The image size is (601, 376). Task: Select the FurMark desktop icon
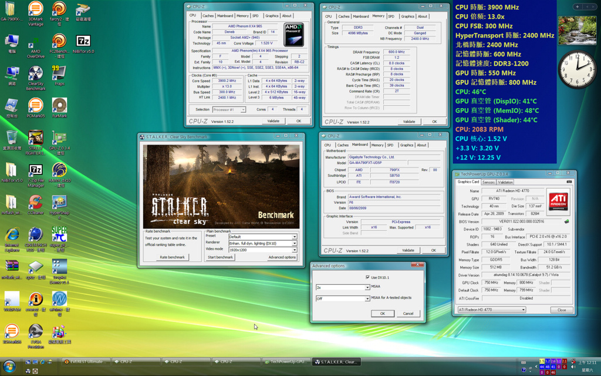coord(59,108)
